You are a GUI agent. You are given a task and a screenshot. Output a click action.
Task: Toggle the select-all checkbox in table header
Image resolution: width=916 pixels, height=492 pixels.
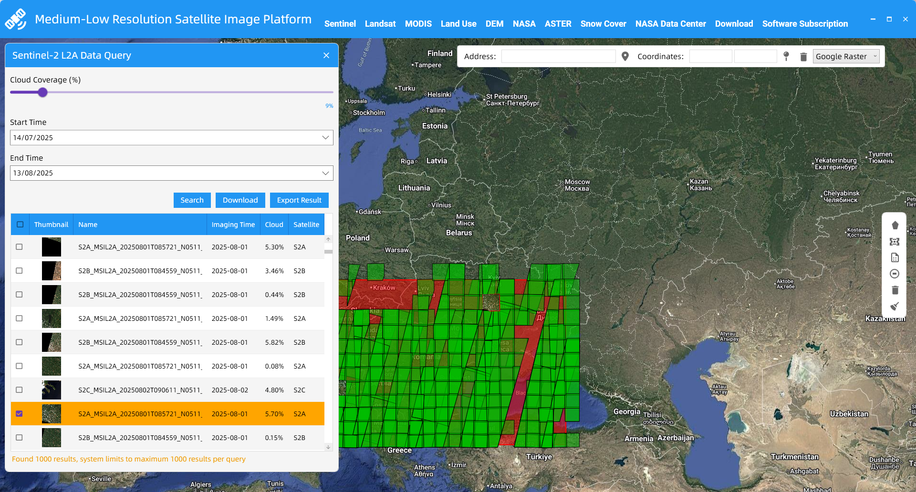tap(20, 225)
